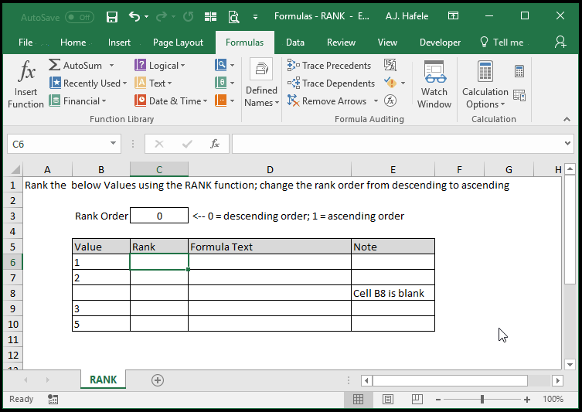The height and width of the screenshot is (412, 582).
Task: Open Lookup & Reference functions icon
Action: [x=221, y=65]
